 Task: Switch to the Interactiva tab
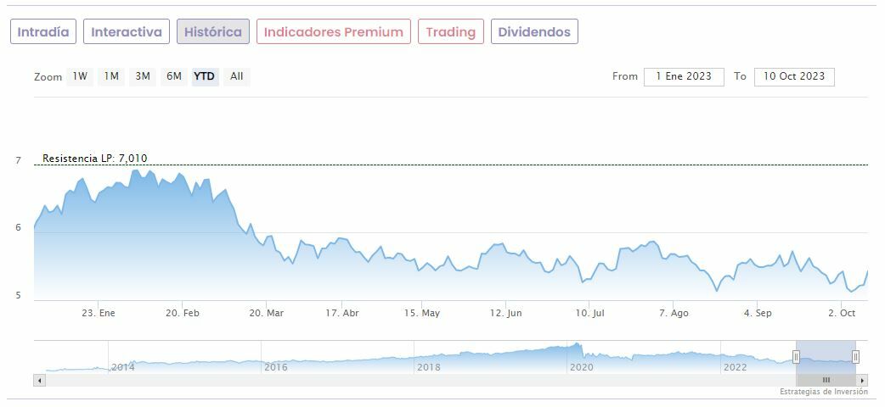(x=127, y=32)
